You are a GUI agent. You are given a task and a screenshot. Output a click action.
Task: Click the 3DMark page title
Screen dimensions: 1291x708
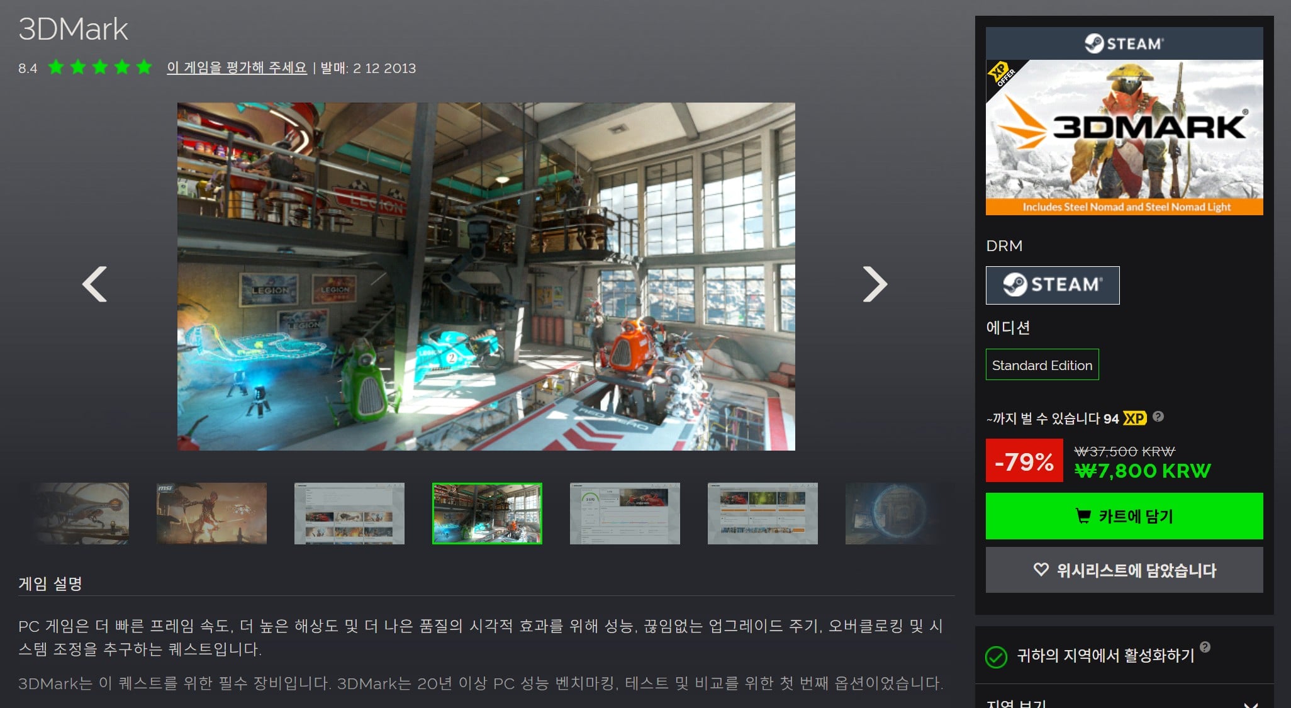click(x=73, y=29)
